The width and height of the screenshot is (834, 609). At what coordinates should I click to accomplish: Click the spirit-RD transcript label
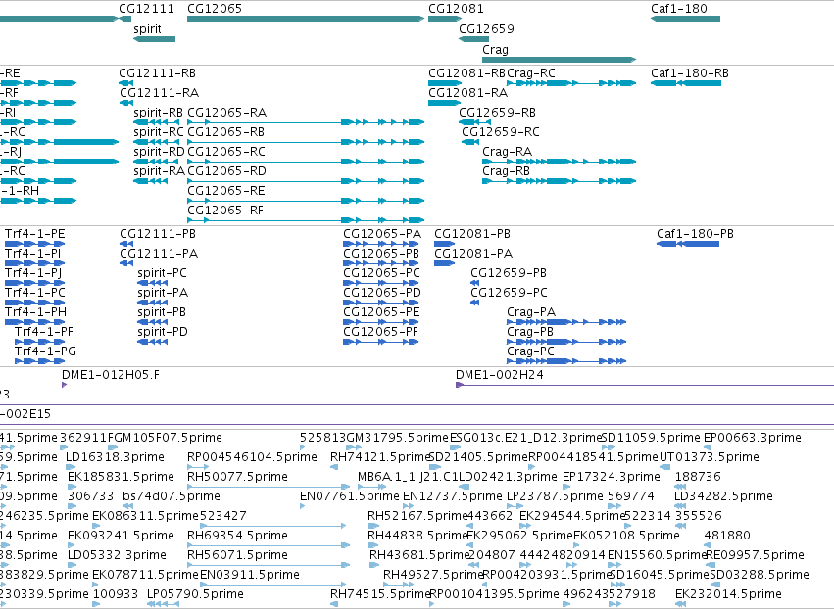(159, 152)
